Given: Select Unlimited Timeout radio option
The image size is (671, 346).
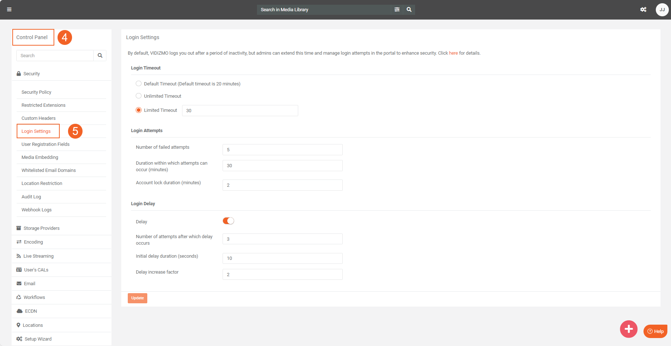Looking at the screenshot, I should pos(139,96).
